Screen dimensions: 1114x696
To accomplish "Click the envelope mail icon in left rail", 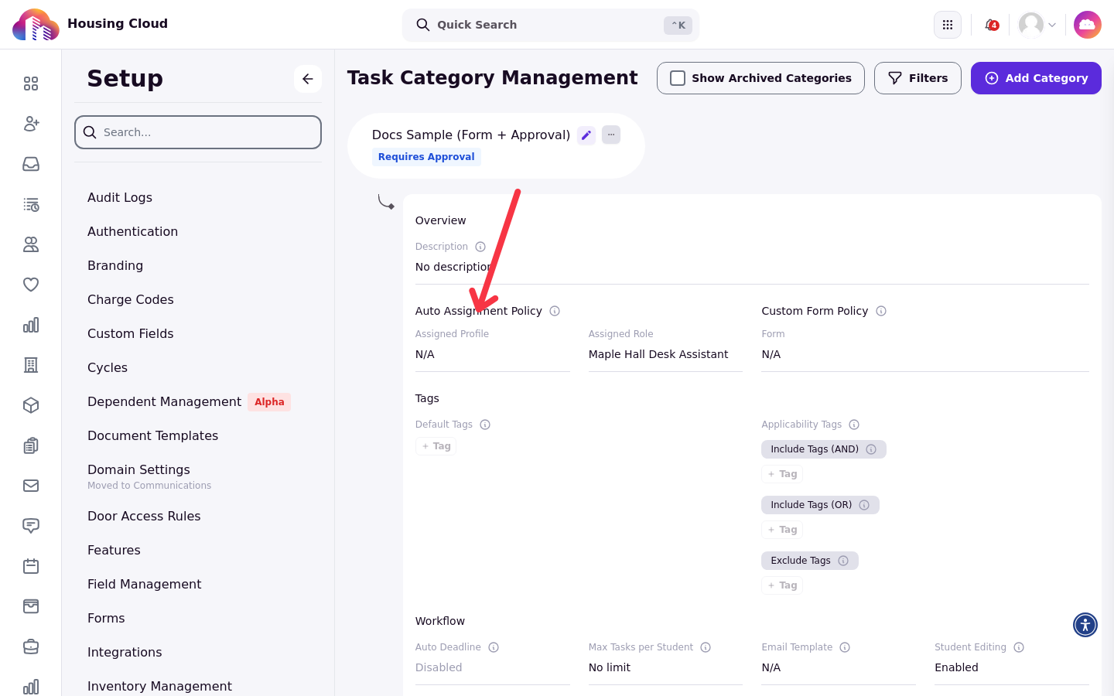I will pyautogui.click(x=31, y=486).
